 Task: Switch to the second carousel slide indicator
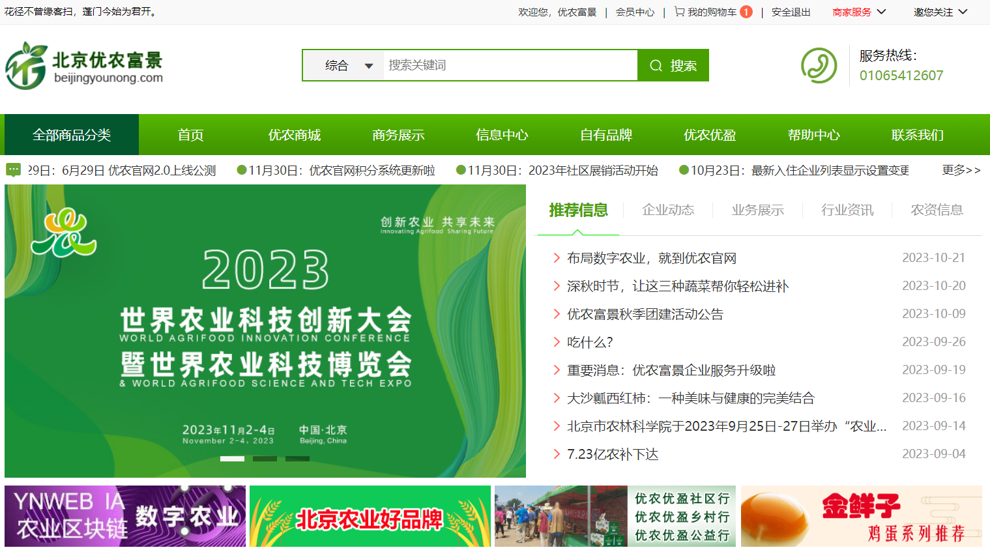265,459
